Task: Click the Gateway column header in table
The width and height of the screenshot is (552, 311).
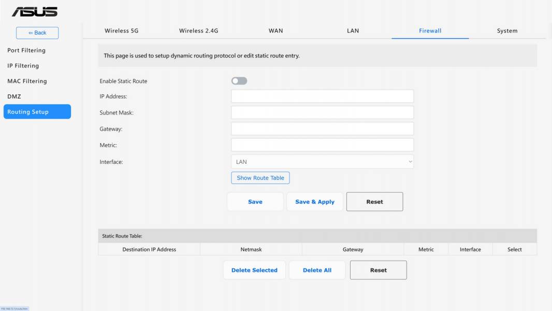Action: [x=353, y=249]
